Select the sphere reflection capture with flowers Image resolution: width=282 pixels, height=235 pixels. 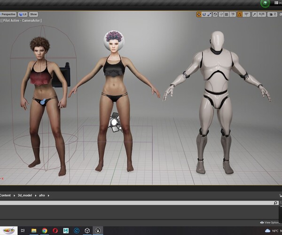click(114, 40)
